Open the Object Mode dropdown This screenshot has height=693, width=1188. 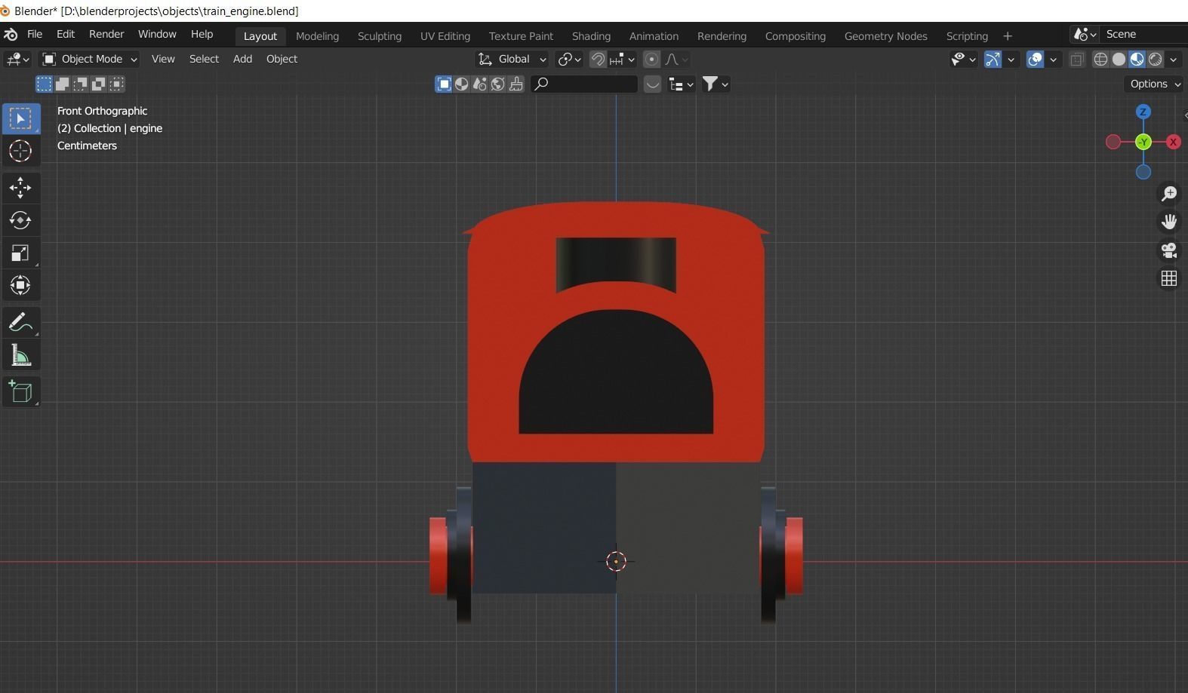coord(90,59)
